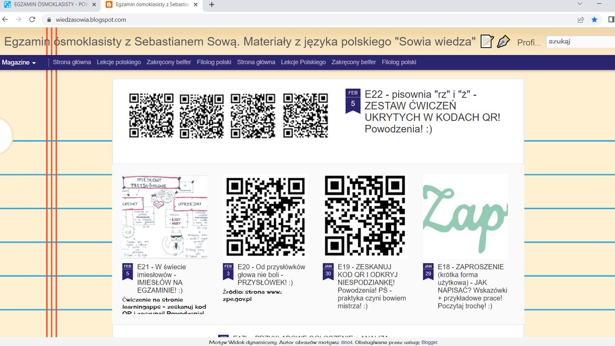Click JAN 30 date badge of E19
This screenshot has width=615, height=346.
(x=328, y=272)
